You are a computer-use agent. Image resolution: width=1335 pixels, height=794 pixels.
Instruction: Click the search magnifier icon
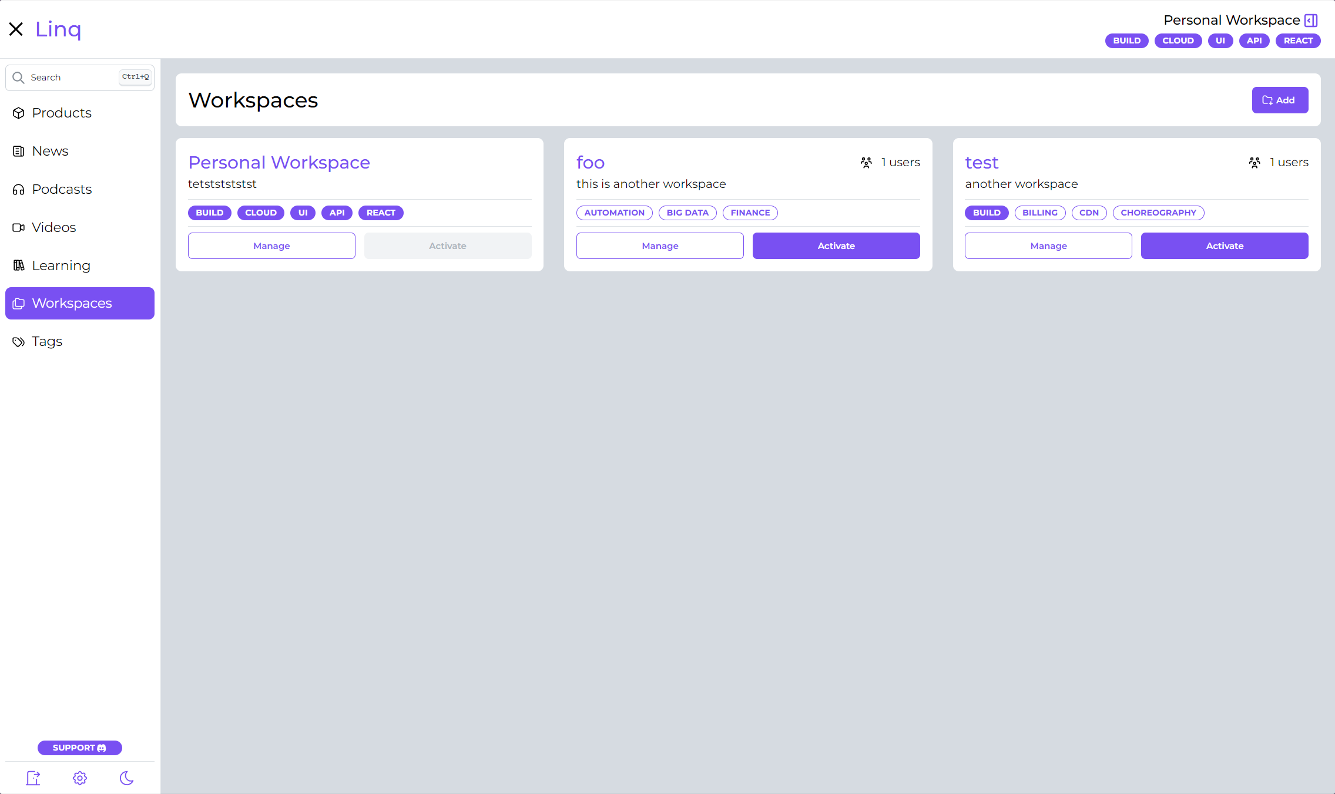point(18,78)
